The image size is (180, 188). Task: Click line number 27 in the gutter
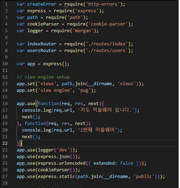[5, 177]
